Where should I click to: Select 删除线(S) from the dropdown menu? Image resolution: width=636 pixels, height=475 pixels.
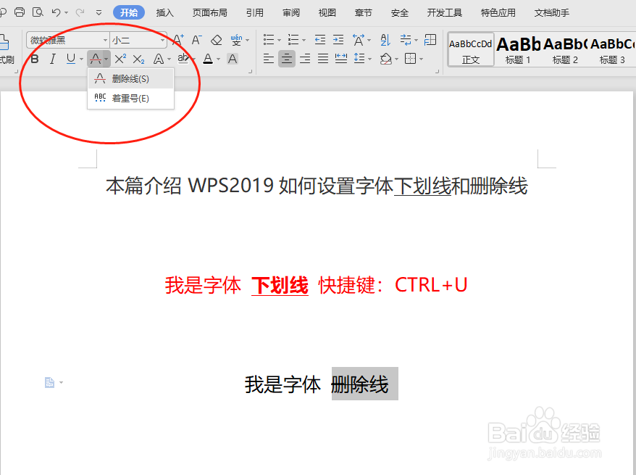[131, 79]
